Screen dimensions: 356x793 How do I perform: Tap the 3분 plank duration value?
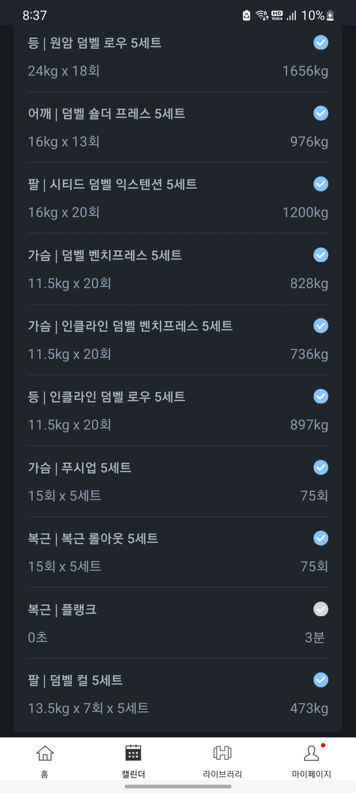point(315,638)
